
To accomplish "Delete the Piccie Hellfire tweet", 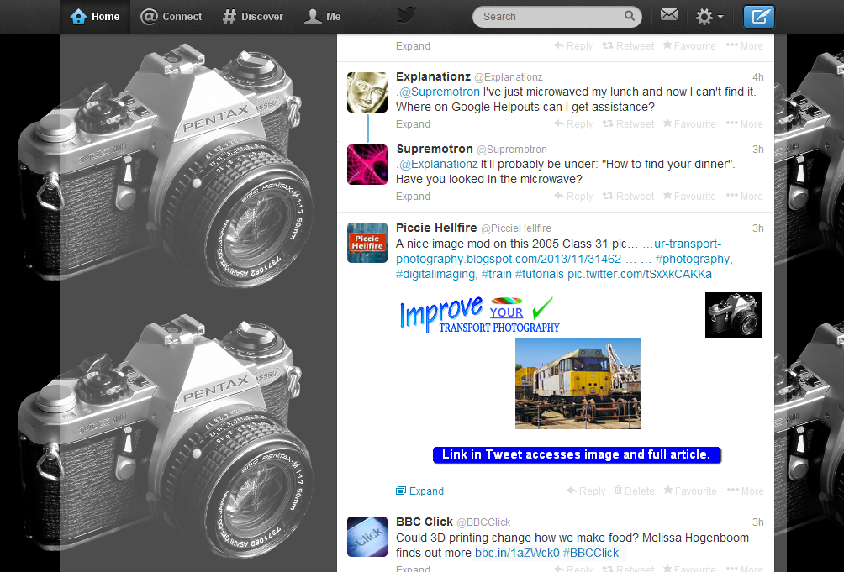I will 635,491.
